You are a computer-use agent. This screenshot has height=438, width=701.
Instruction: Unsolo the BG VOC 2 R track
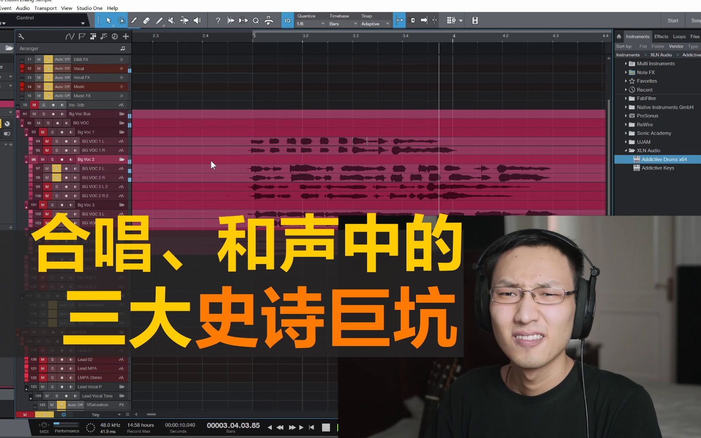point(57,178)
